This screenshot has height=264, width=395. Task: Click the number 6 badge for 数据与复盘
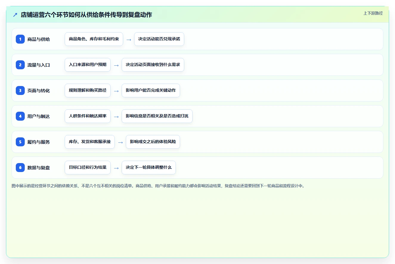click(20, 167)
